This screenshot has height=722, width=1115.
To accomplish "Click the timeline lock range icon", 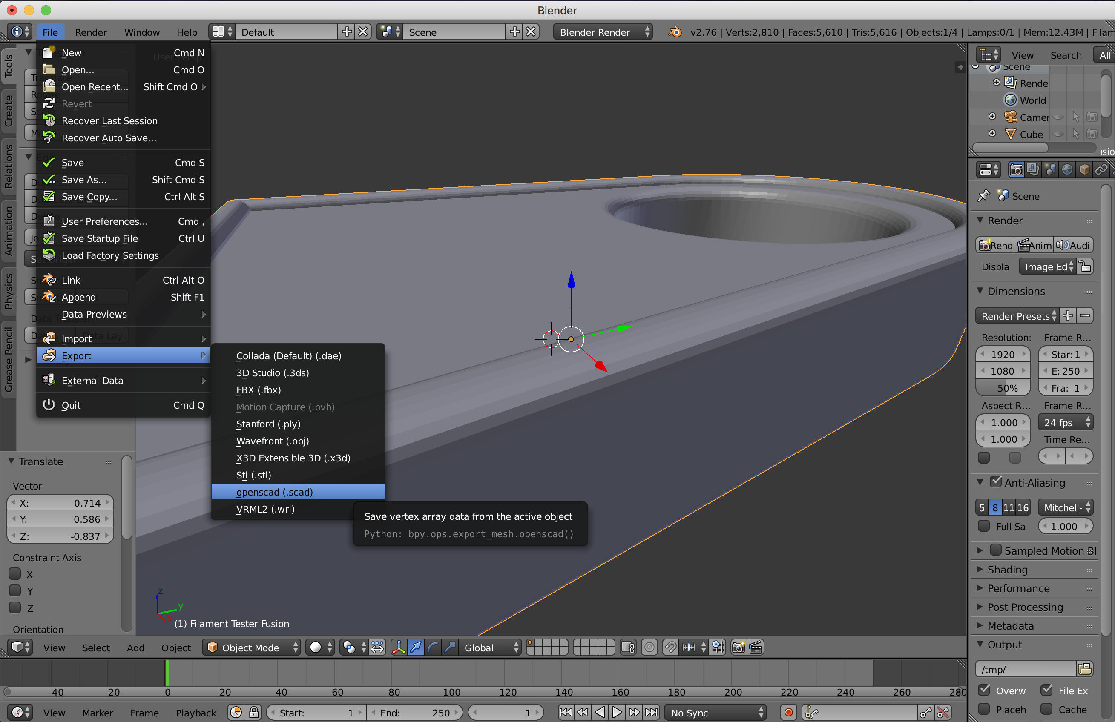I will (x=253, y=712).
